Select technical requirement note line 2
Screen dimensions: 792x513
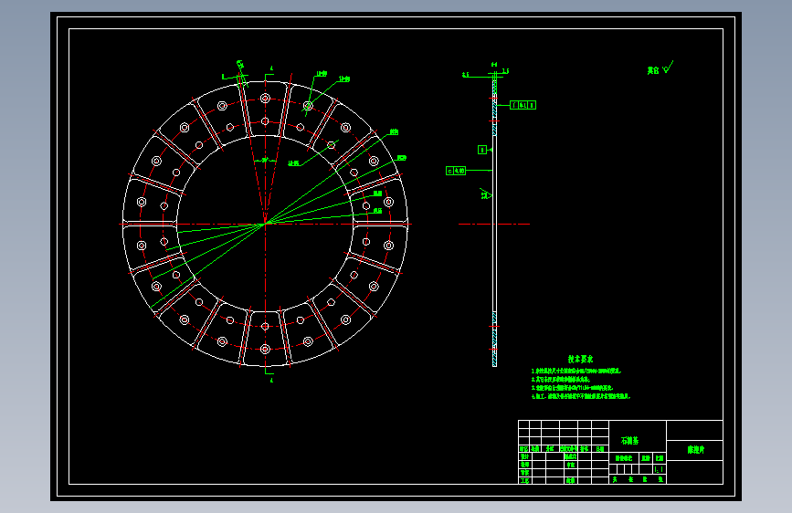pyautogui.click(x=561, y=379)
